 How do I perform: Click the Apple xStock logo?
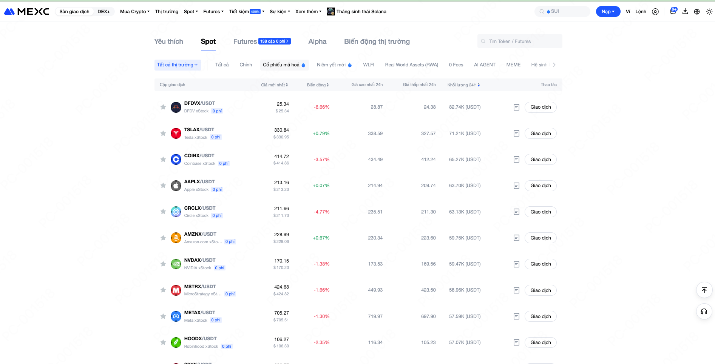tap(176, 186)
